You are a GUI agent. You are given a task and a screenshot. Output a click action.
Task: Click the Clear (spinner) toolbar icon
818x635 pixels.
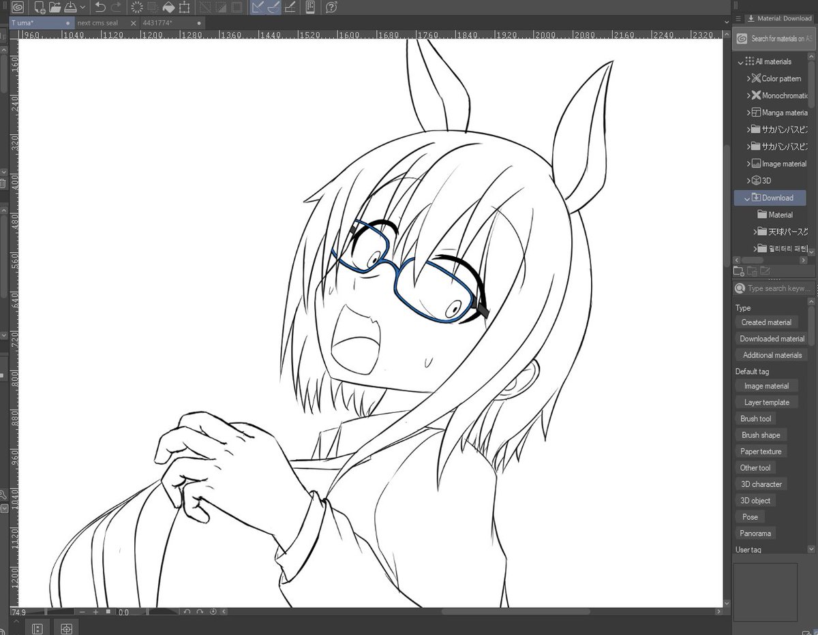(x=137, y=7)
